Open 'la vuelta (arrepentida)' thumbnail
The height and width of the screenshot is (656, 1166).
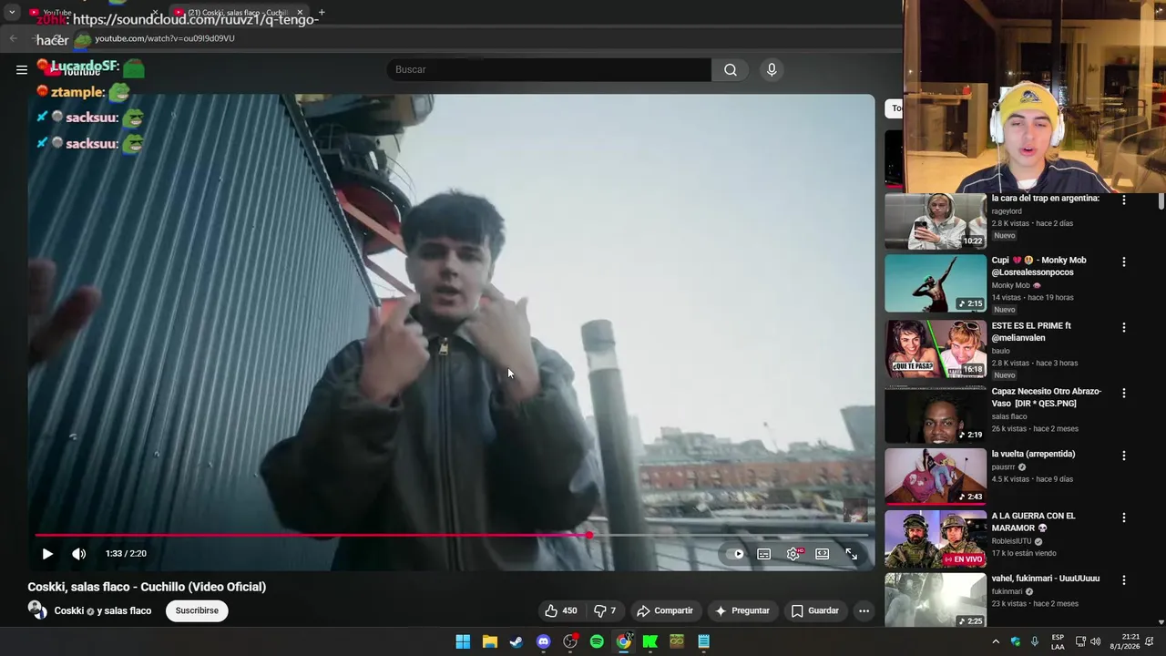click(935, 477)
